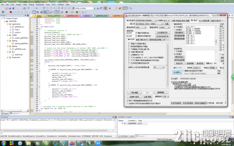The image size is (234, 146).
Task: Select send buffer HEX mode radio in STC-ISP
Action: (175, 54)
